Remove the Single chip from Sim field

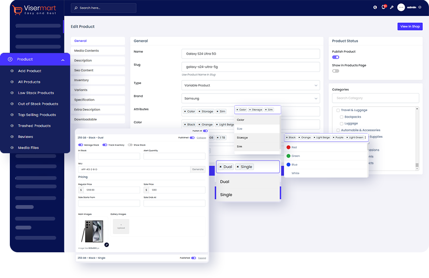238,167
